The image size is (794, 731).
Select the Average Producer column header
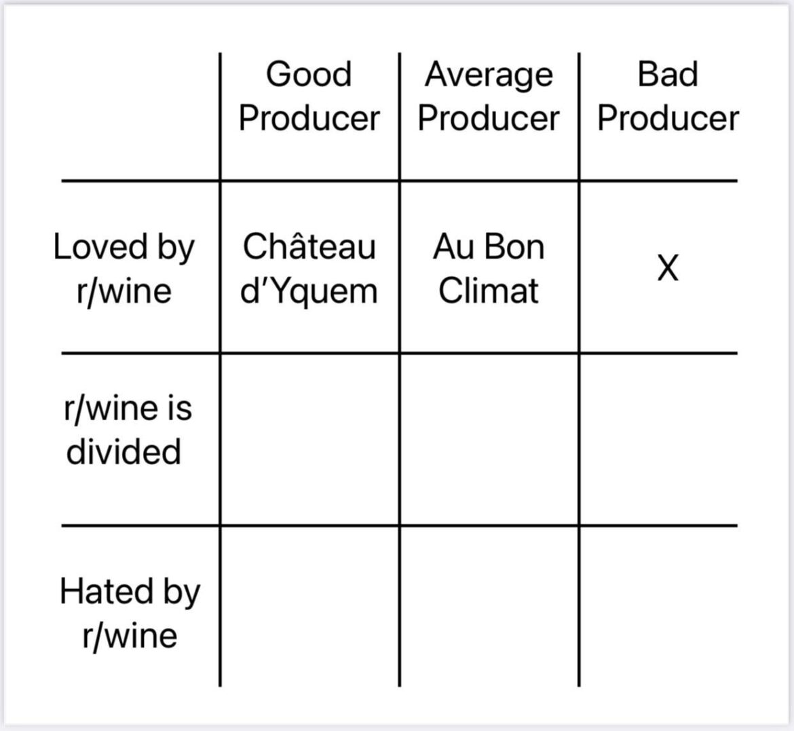click(x=489, y=96)
